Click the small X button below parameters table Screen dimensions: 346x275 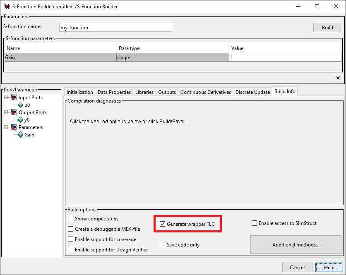338,78
